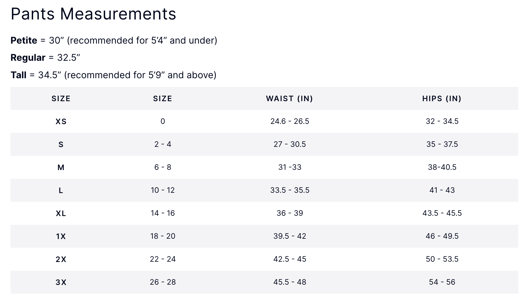Select the 2X waist value 42.5 - 45

(290, 259)
